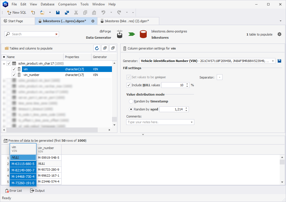Open the Output panel
Viewport: 286px width, 202px height.
(x=37, y=191)
